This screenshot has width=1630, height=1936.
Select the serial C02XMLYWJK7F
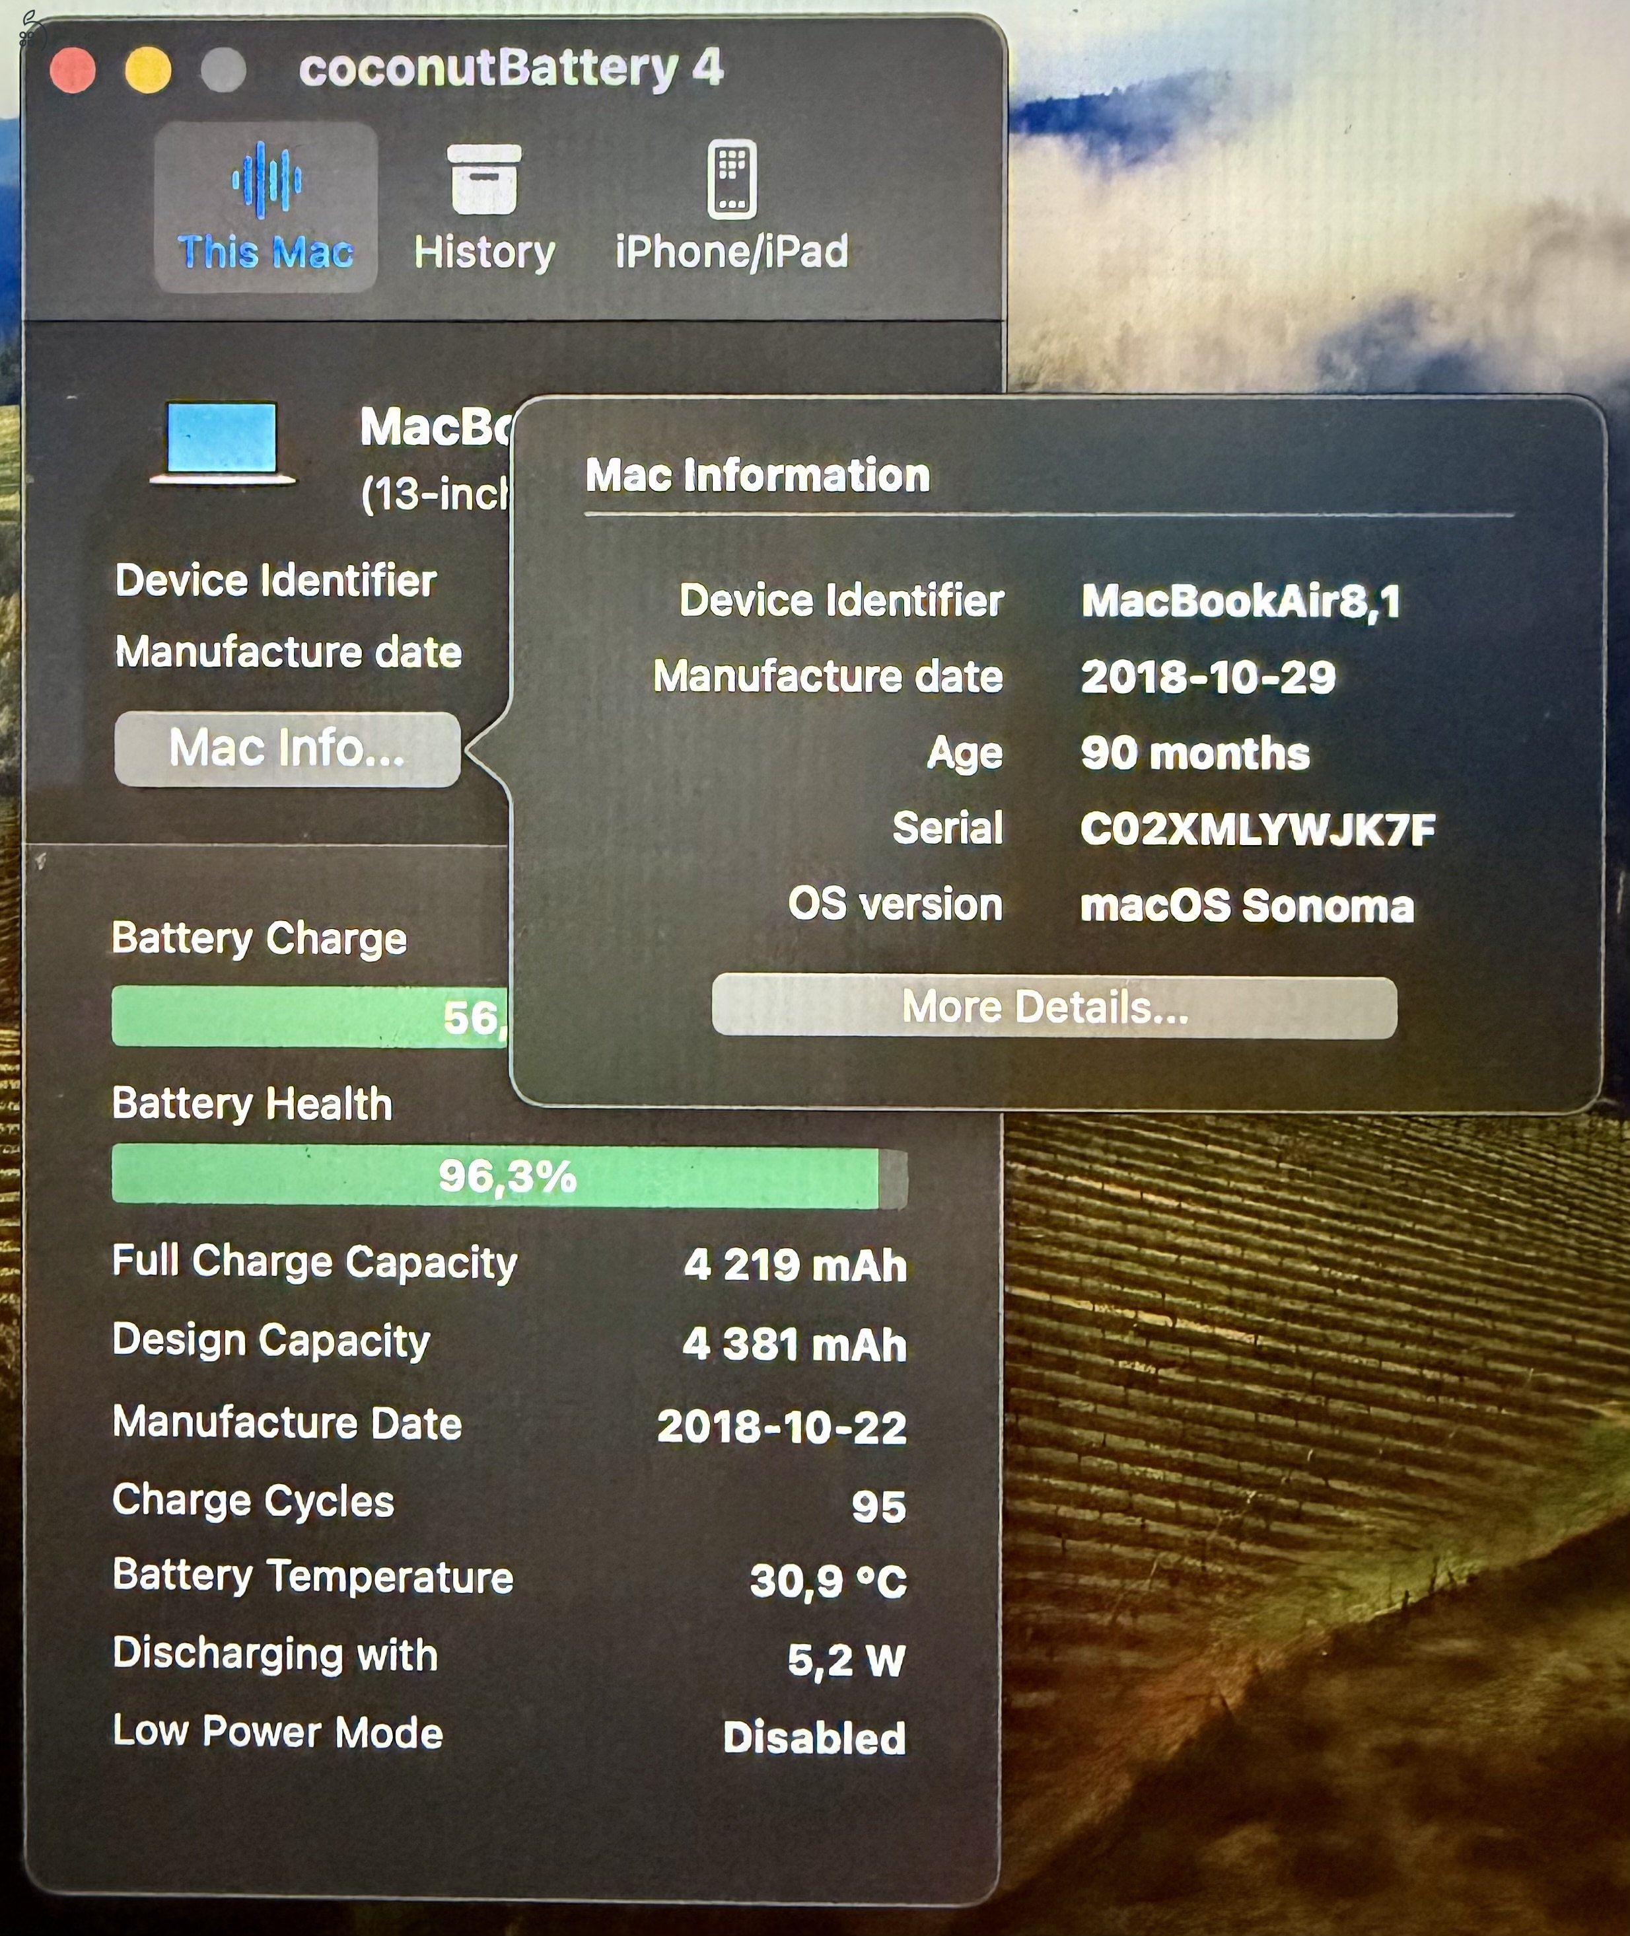[1259, 829]
